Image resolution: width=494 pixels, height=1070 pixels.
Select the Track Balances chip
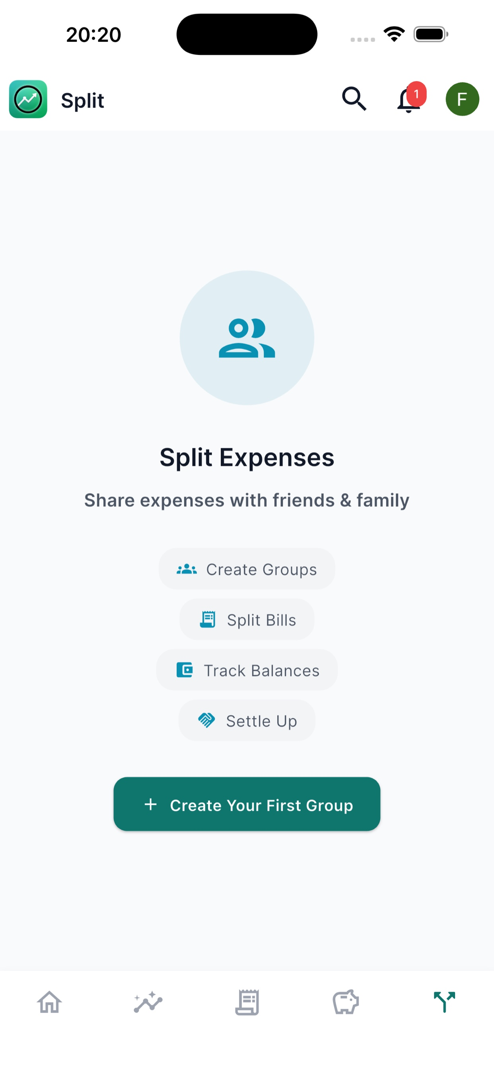point(247,670)
